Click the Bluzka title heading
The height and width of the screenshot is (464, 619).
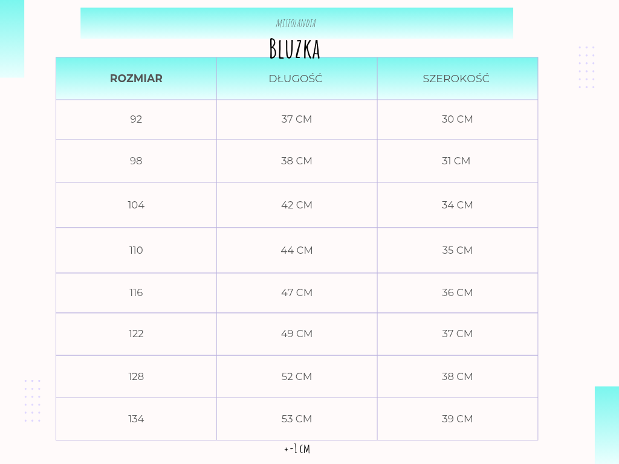[x=294, y=50]
